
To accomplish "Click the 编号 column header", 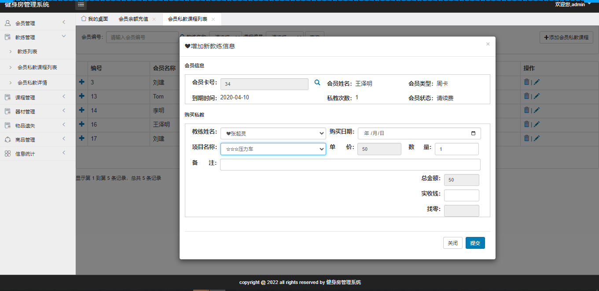I will (x=96, y=68).
